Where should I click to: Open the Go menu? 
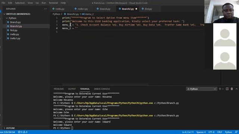coord(37,3)
